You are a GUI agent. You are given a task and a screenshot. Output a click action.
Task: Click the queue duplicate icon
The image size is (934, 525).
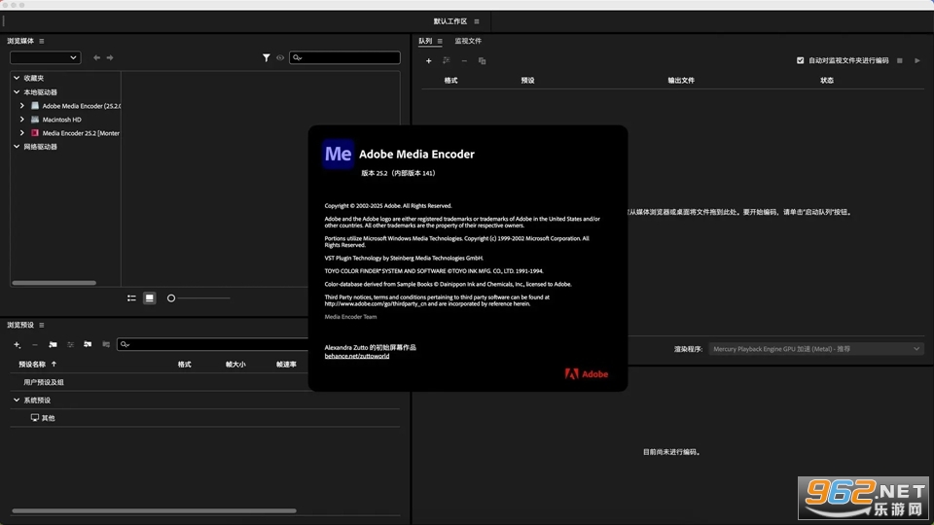[x=482, y=60]
